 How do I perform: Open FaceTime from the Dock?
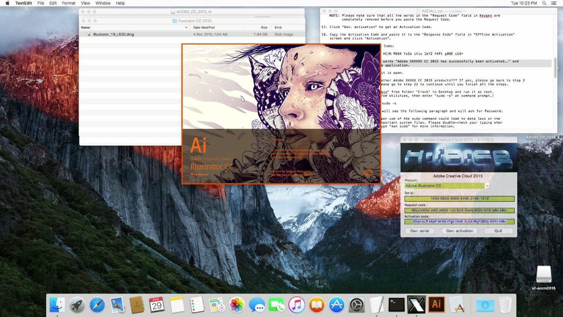point(277,305)
